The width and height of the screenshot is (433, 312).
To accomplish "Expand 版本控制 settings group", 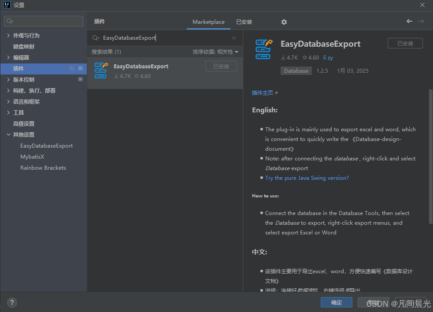I will pos(8,80).
